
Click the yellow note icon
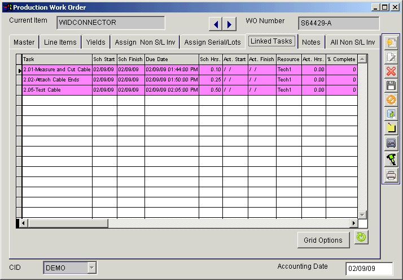(x=391, y=128)
